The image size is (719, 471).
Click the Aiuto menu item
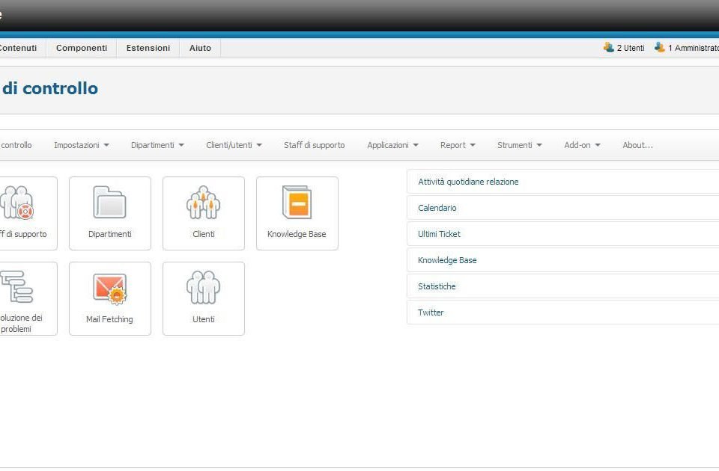200,48
